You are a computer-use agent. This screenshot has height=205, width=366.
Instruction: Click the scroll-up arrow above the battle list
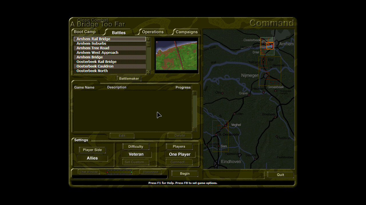(x=148, y=39)
